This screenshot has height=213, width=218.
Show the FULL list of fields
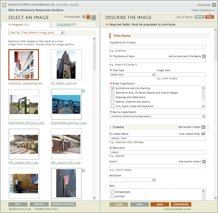(x=210, y=17)
